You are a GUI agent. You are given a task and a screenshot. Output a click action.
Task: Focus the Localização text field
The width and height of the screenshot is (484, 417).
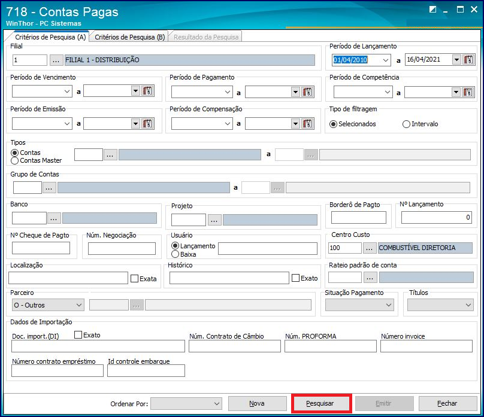pos(68,278)
